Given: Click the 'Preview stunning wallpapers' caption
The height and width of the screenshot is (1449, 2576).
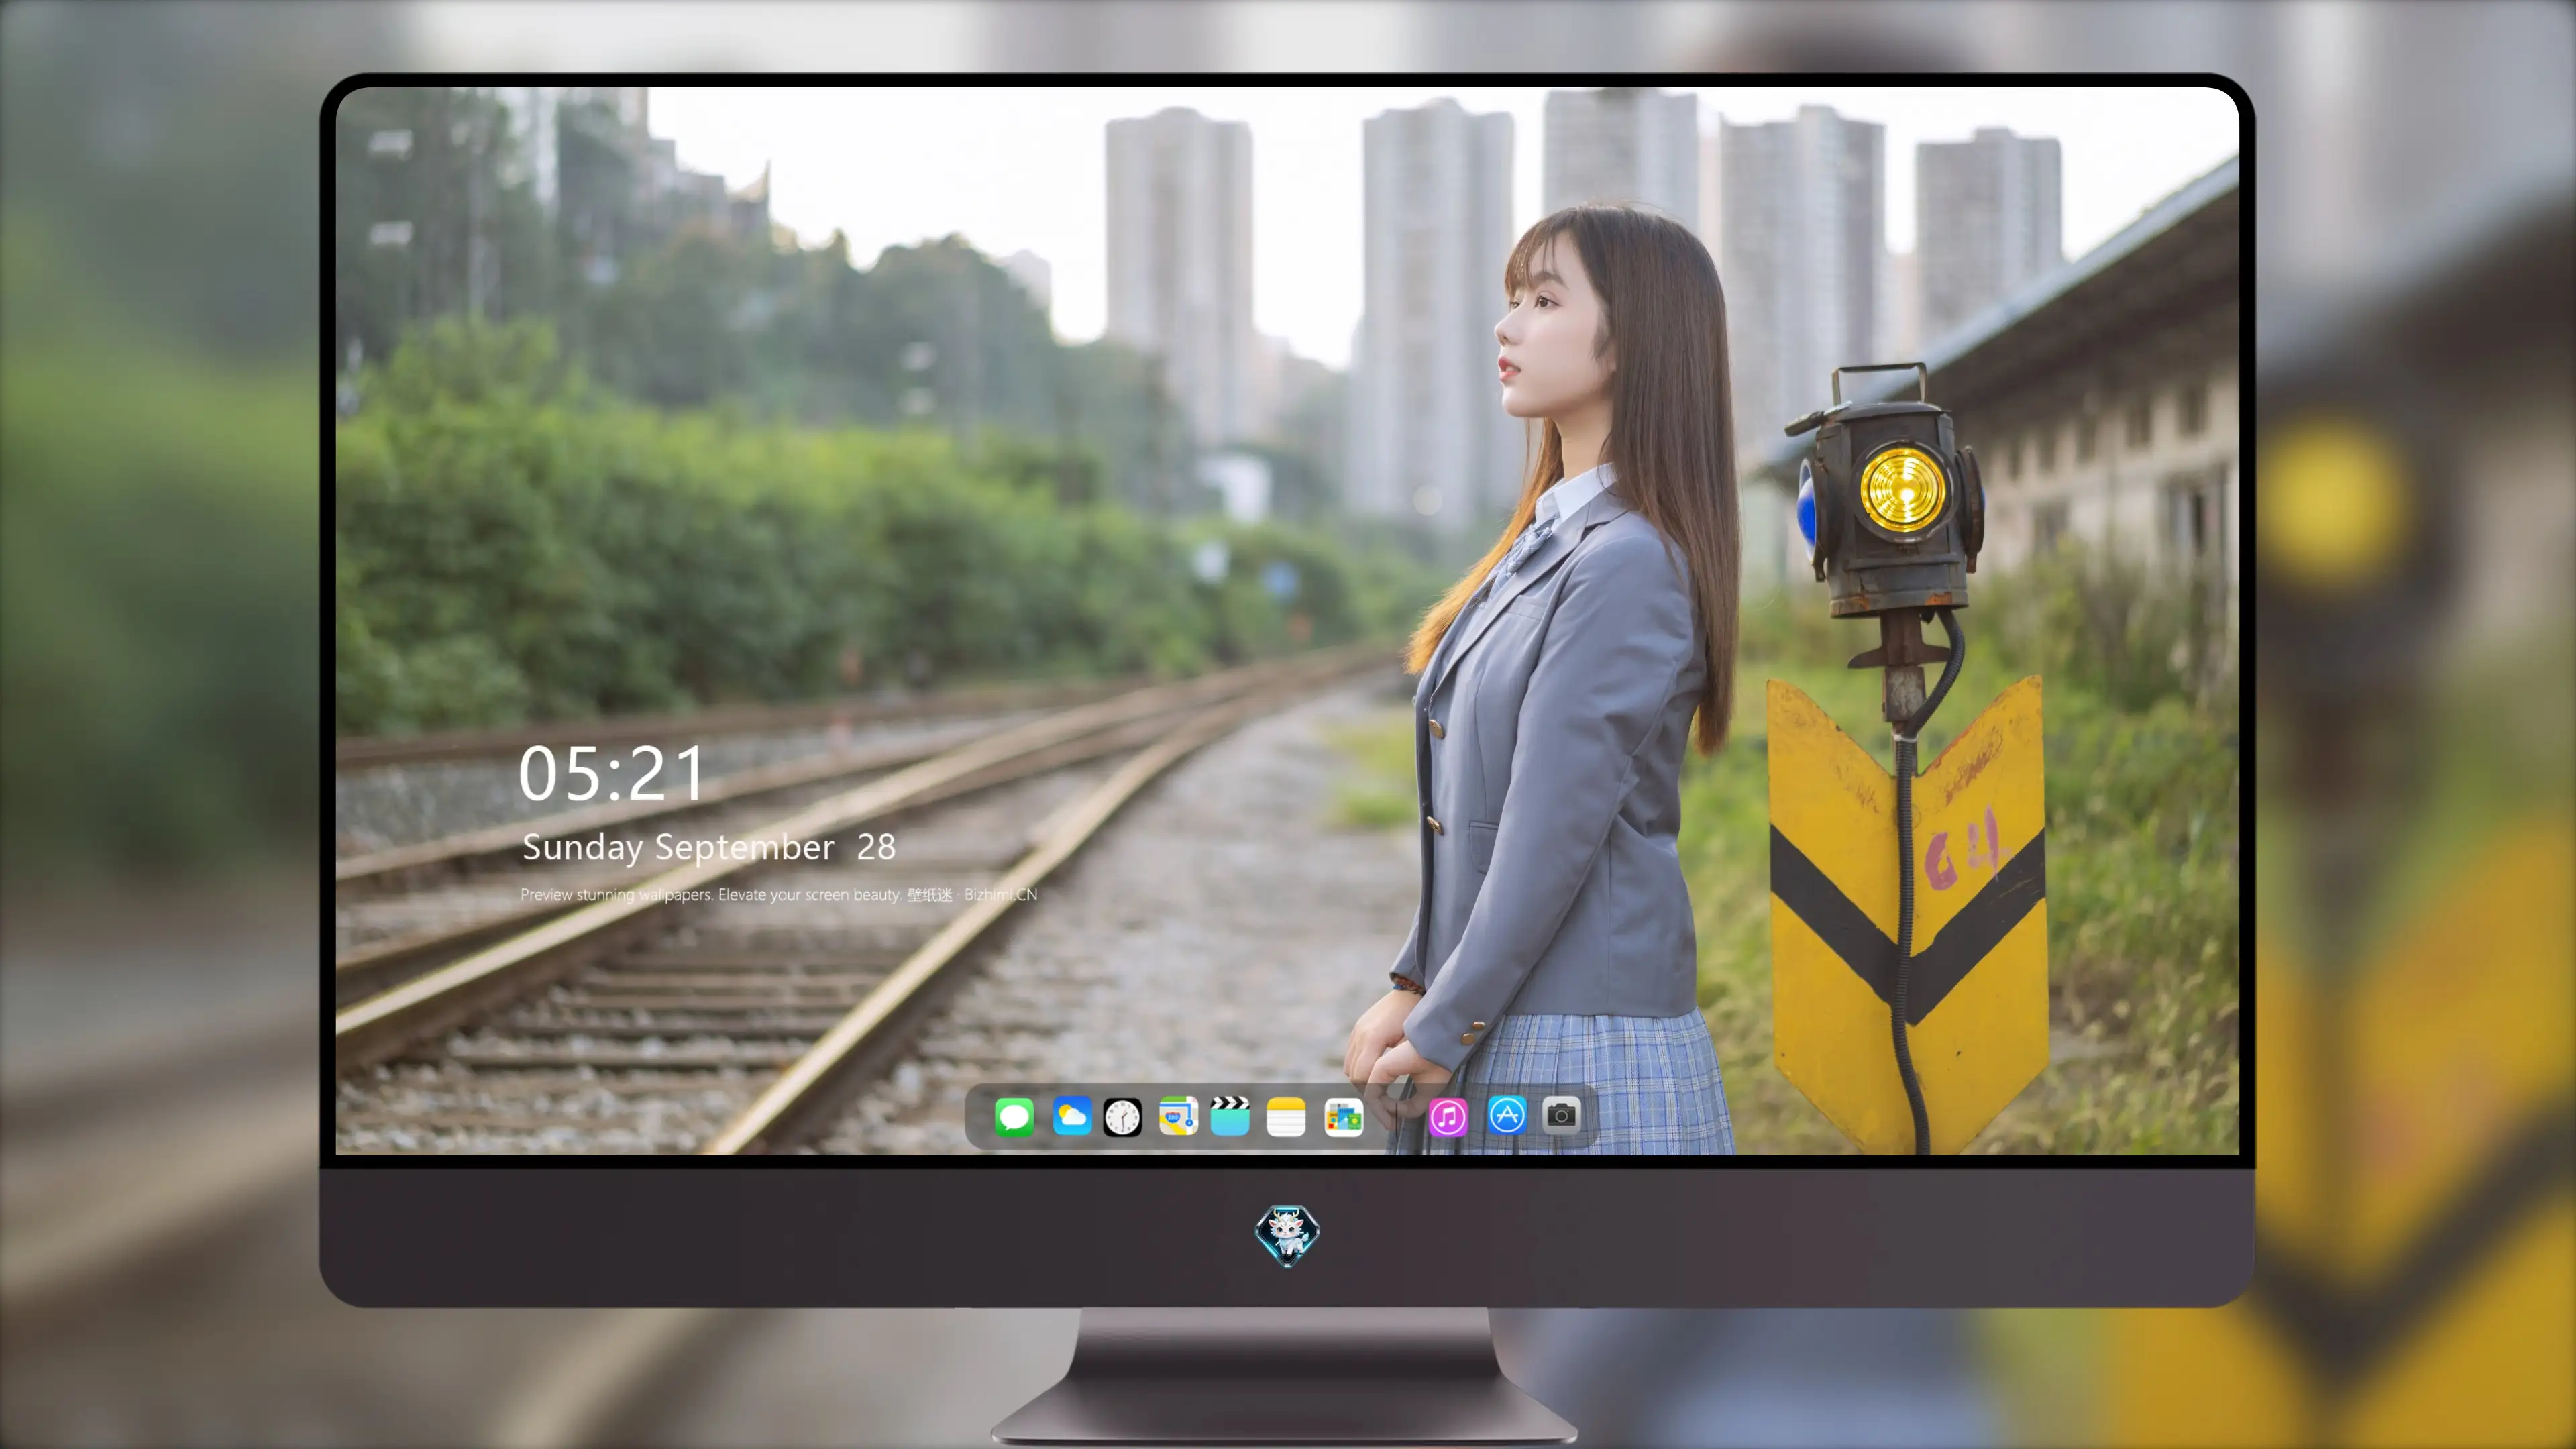Looking at the screenshot, I should 778,894.
